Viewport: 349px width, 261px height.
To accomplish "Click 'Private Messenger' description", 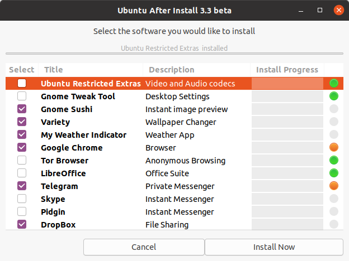I will (180, 186).
